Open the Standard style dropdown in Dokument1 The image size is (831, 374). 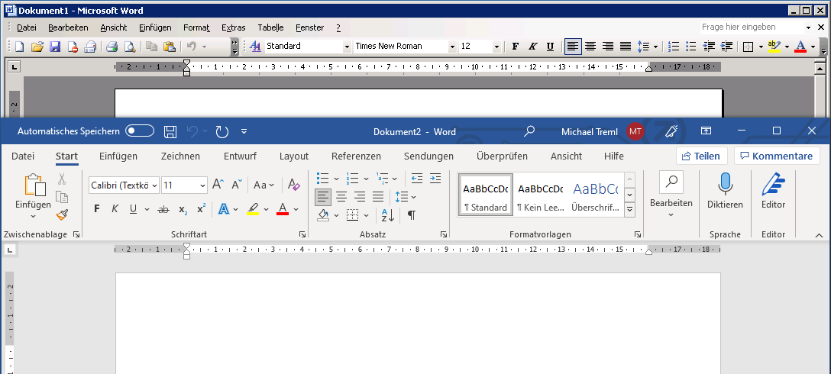pos(347,47)
